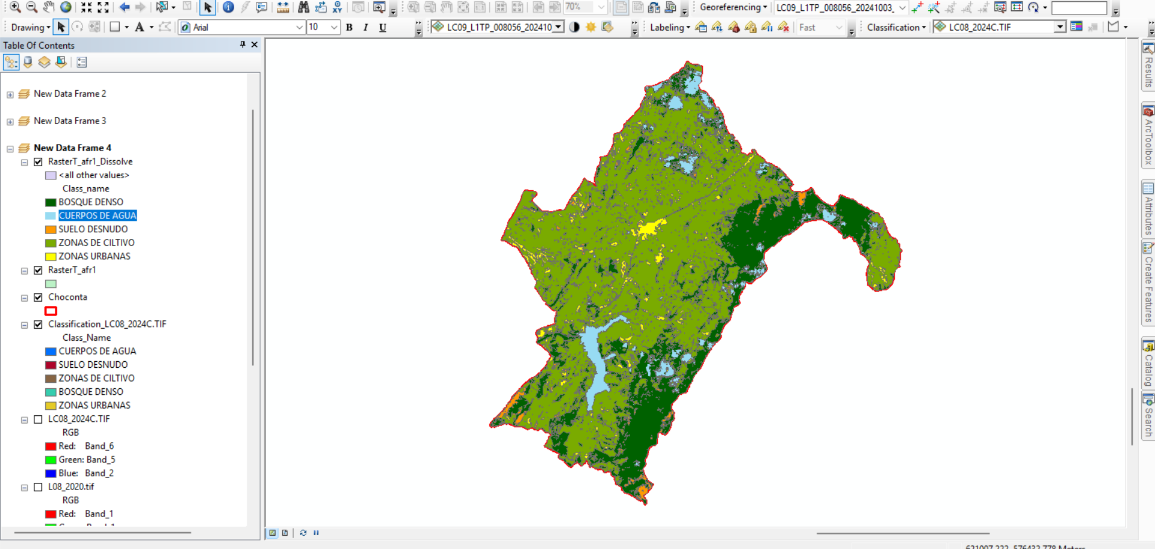Activate the Identify tool
Image resolution: width=1155 pixels, height=549 pixels.
(228, 7)
